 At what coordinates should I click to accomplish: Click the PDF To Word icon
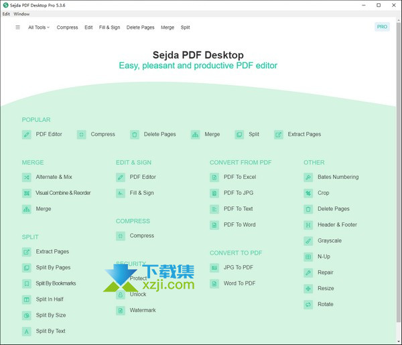tap(214, 225)
